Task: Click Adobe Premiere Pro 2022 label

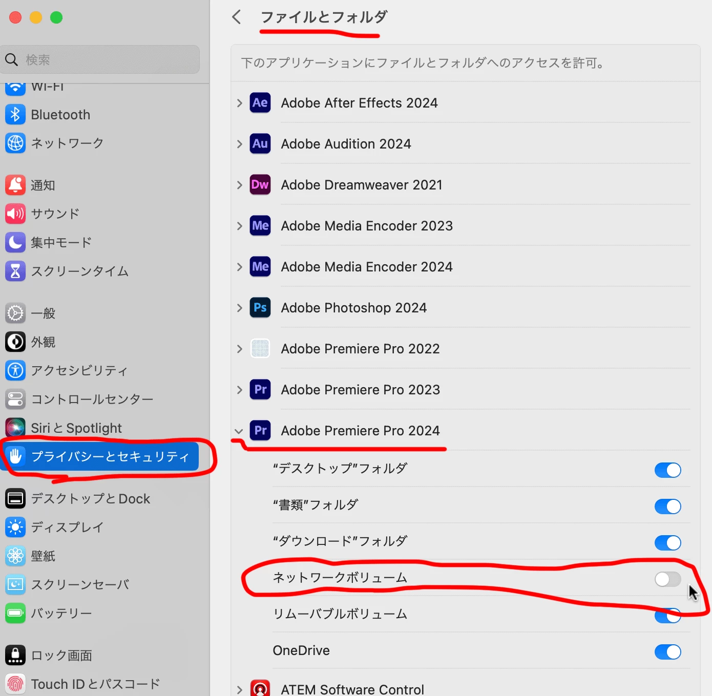Action: tap(360, 349)
